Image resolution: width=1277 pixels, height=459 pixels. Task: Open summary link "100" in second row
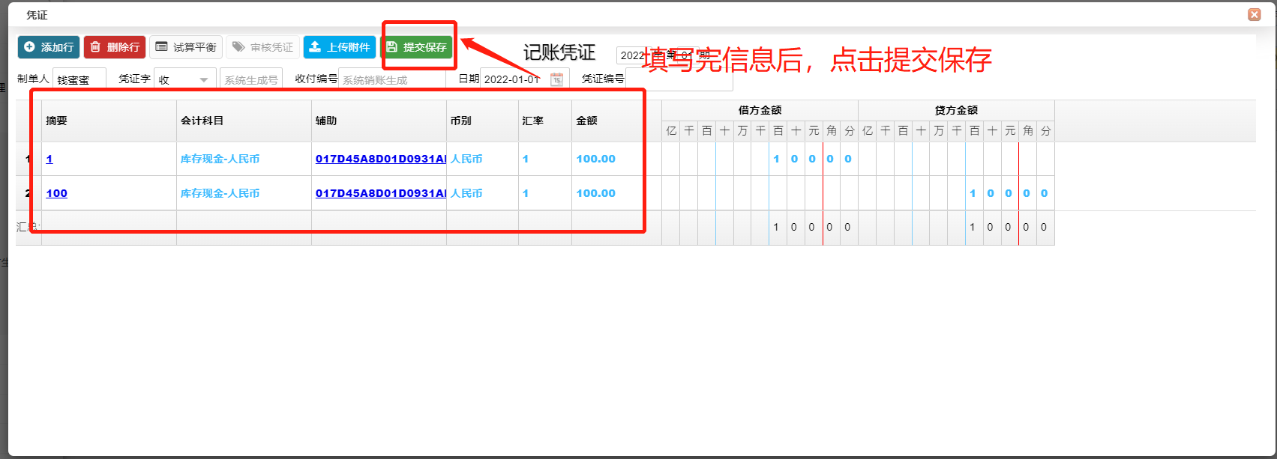(x=56, y=193)
